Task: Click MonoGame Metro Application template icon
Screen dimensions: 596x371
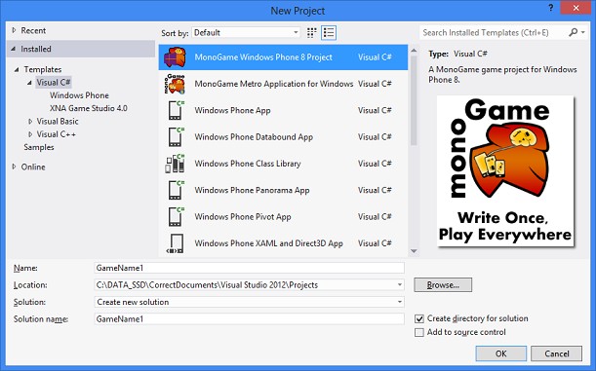Action: tap(175, 84)
